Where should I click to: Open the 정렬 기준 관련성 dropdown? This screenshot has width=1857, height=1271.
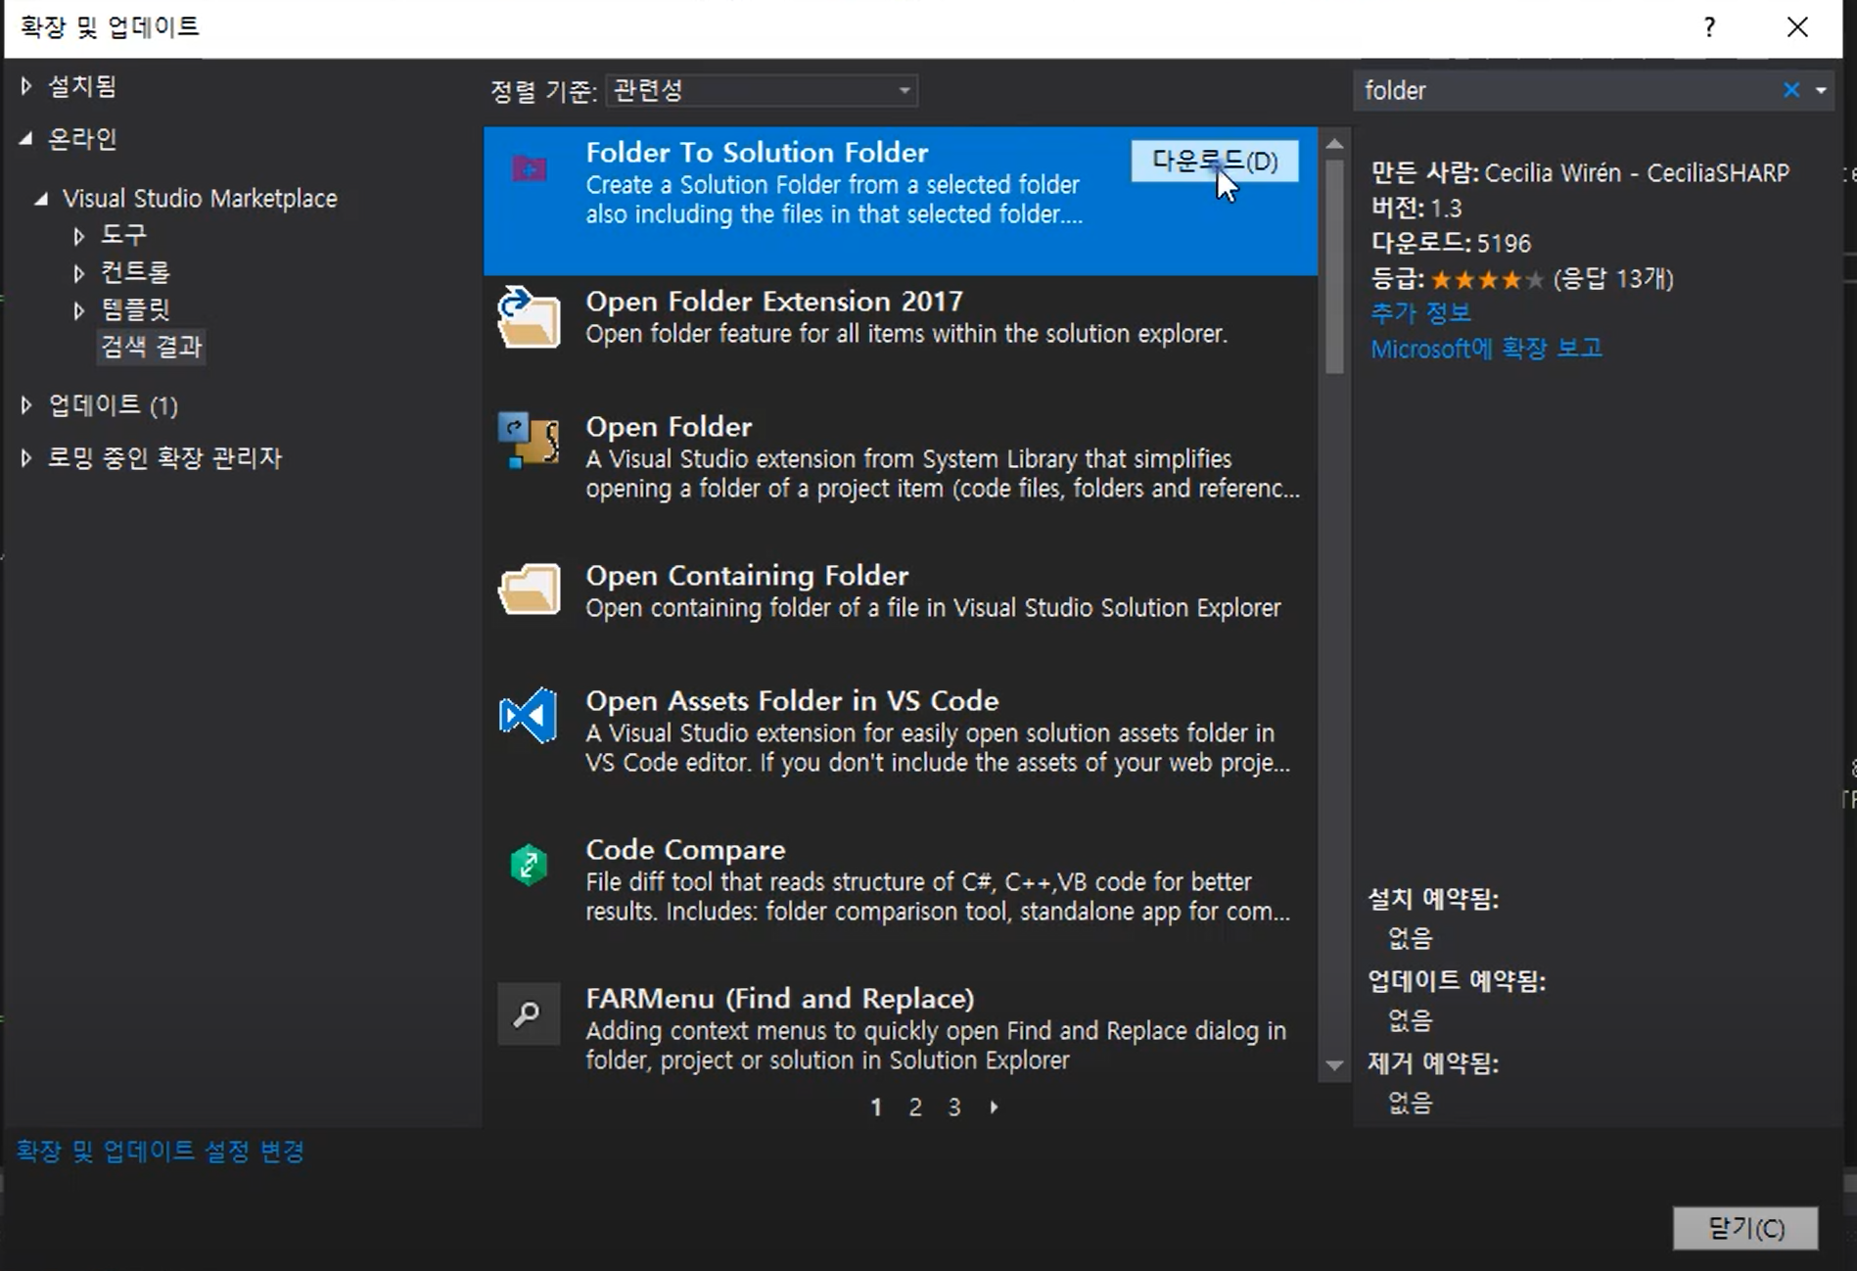pos(762,91)
